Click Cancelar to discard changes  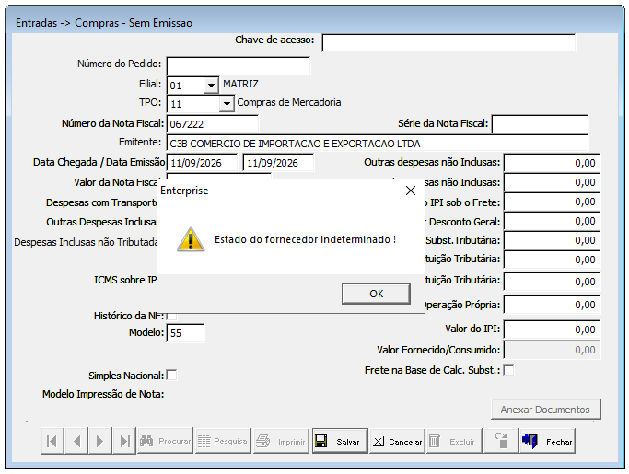point(397,441)
